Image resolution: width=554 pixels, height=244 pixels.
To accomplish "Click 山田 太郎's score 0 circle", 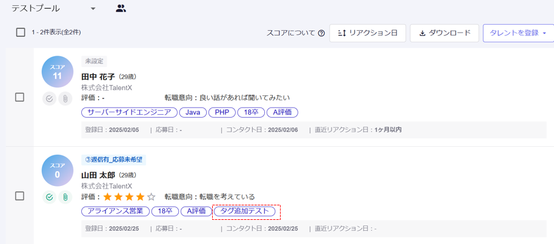I will pos(58,170).
